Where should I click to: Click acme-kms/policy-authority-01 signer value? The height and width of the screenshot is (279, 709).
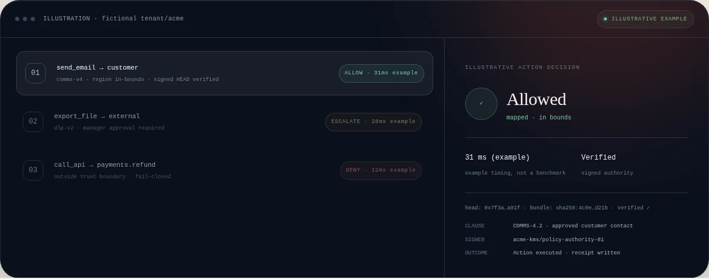pyautogui.click(x=558, y=240)
